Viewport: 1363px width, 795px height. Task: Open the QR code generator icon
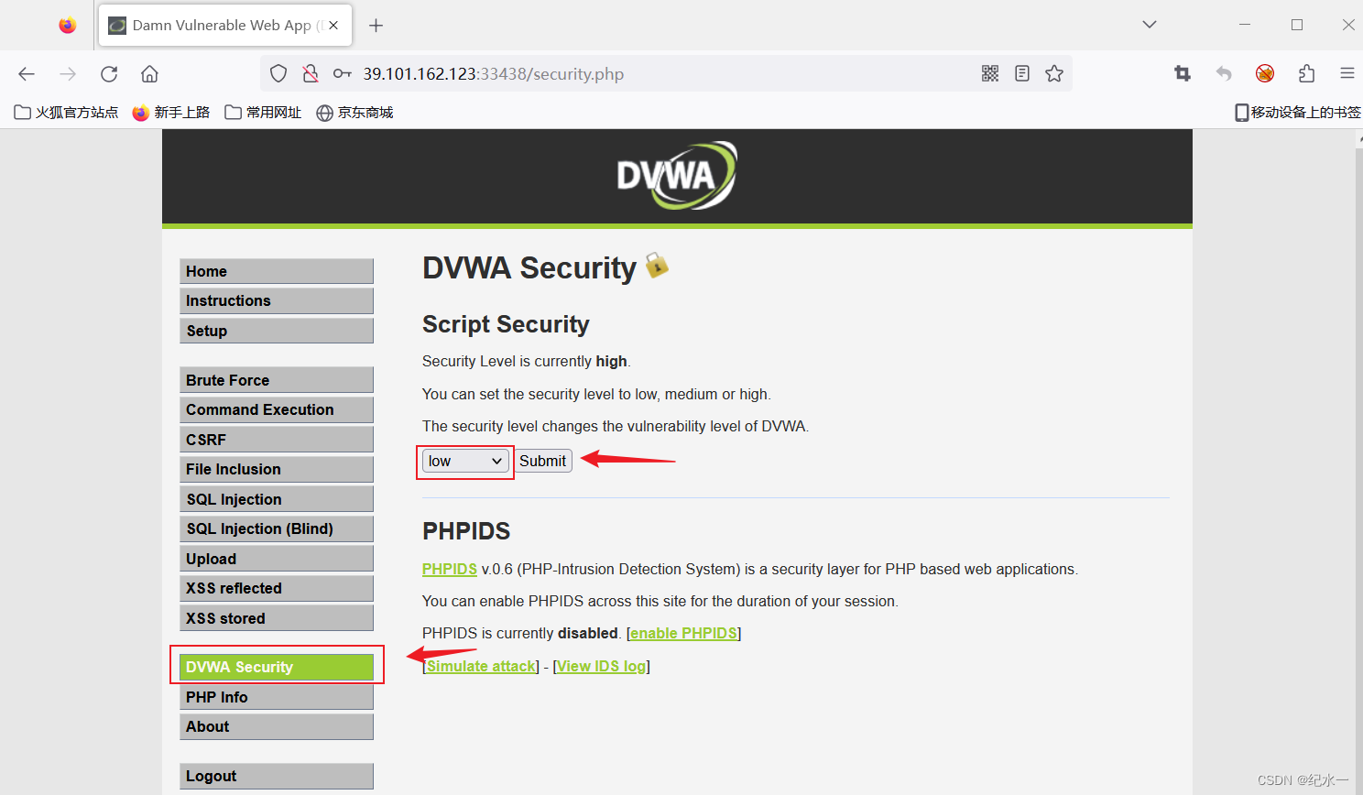click(990, 74)
